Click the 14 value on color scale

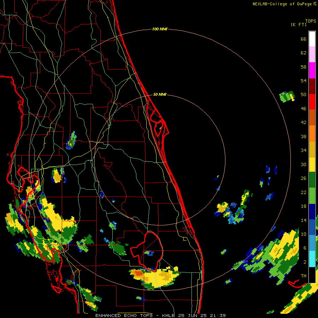click(304, 220)
